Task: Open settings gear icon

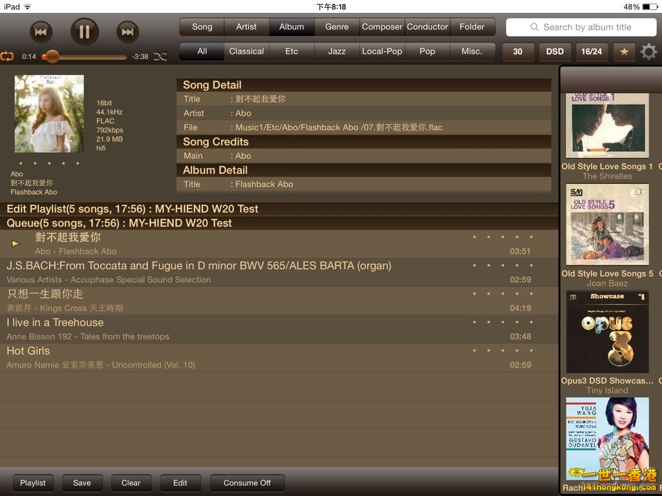Action: tap(648, 52)
